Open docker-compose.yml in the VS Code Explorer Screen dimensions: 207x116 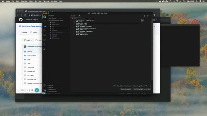tap(58, 32)
